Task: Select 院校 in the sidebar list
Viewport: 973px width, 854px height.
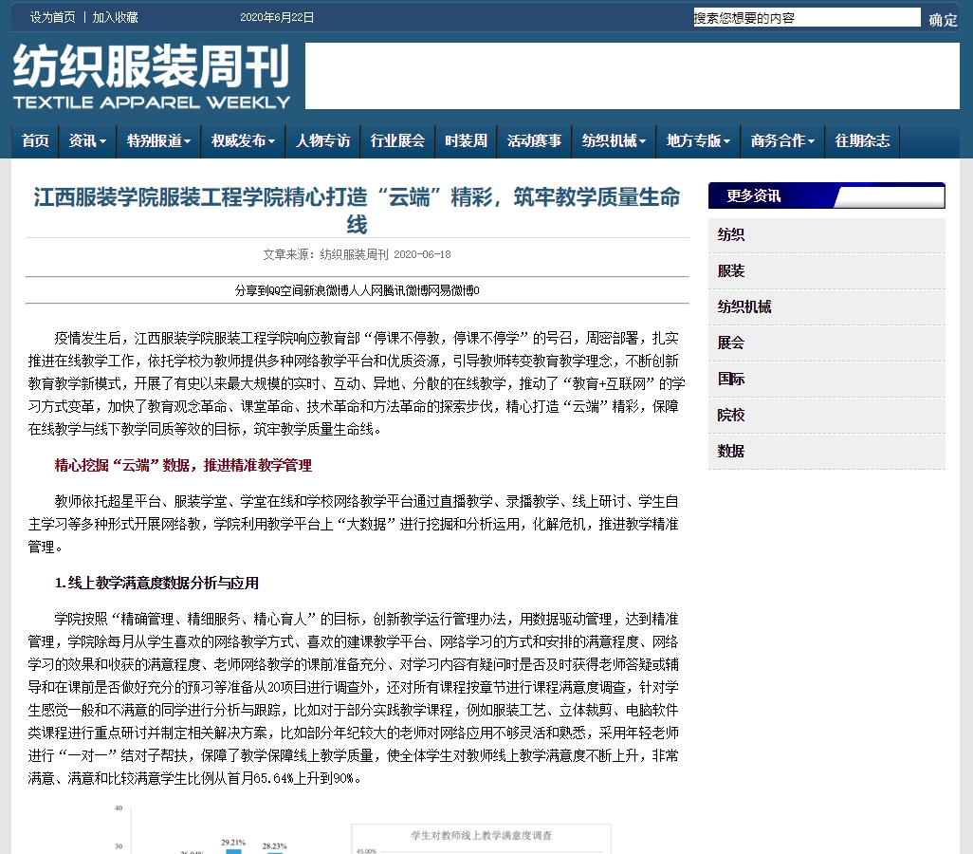Action: pos(731,416)
